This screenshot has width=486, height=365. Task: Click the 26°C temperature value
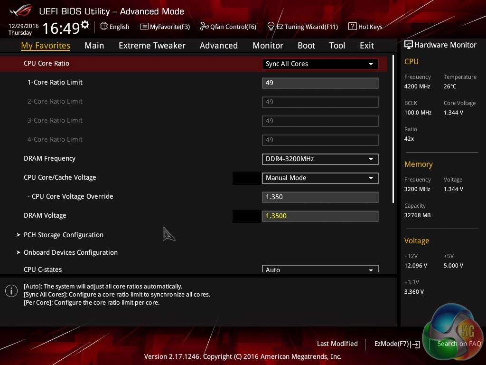click(450, 86)
